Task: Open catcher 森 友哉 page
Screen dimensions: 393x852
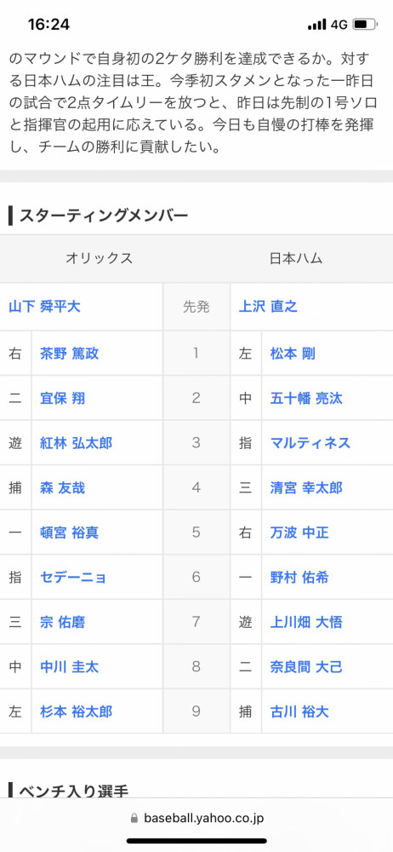Action: tap(62, 487)
